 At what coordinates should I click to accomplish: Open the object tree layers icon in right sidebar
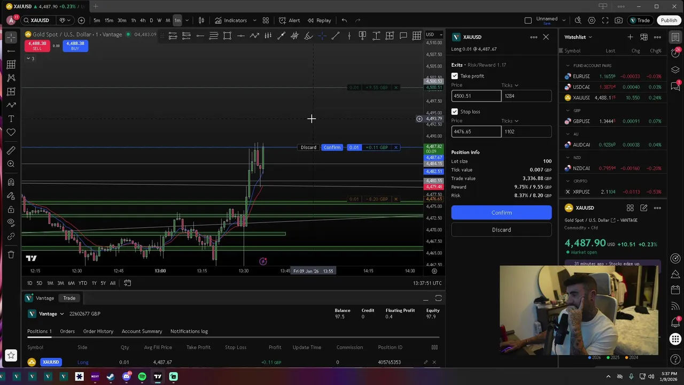click(675, 70)
